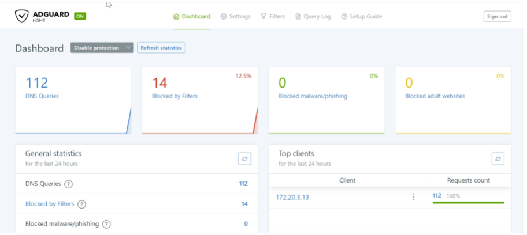
Task: Open the DNS Queries stat card
Action: [x=73, y=100]
